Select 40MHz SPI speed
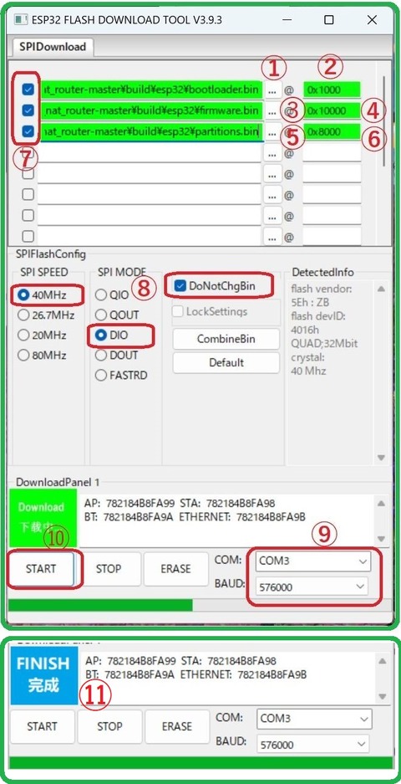 coord(42,295)
